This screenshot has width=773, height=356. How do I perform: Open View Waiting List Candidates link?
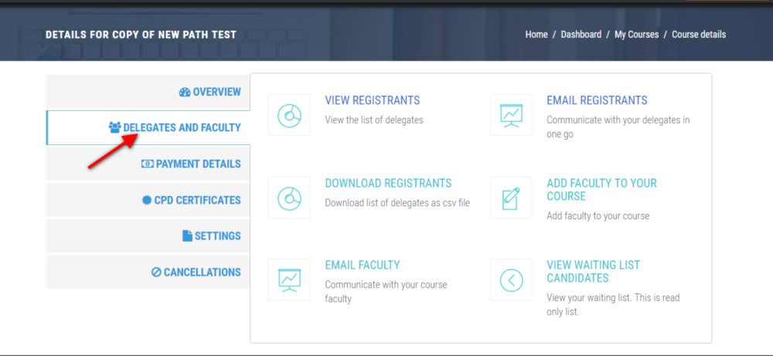click(593, 271)
